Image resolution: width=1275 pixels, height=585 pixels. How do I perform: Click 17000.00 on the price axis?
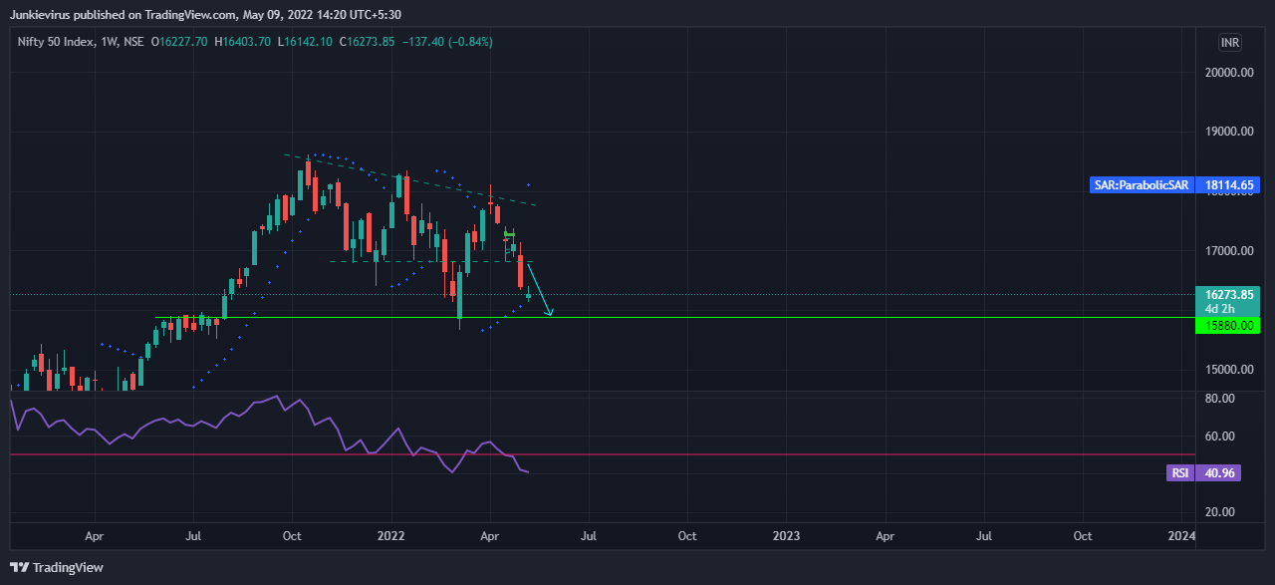click(x=1227, y=251)
